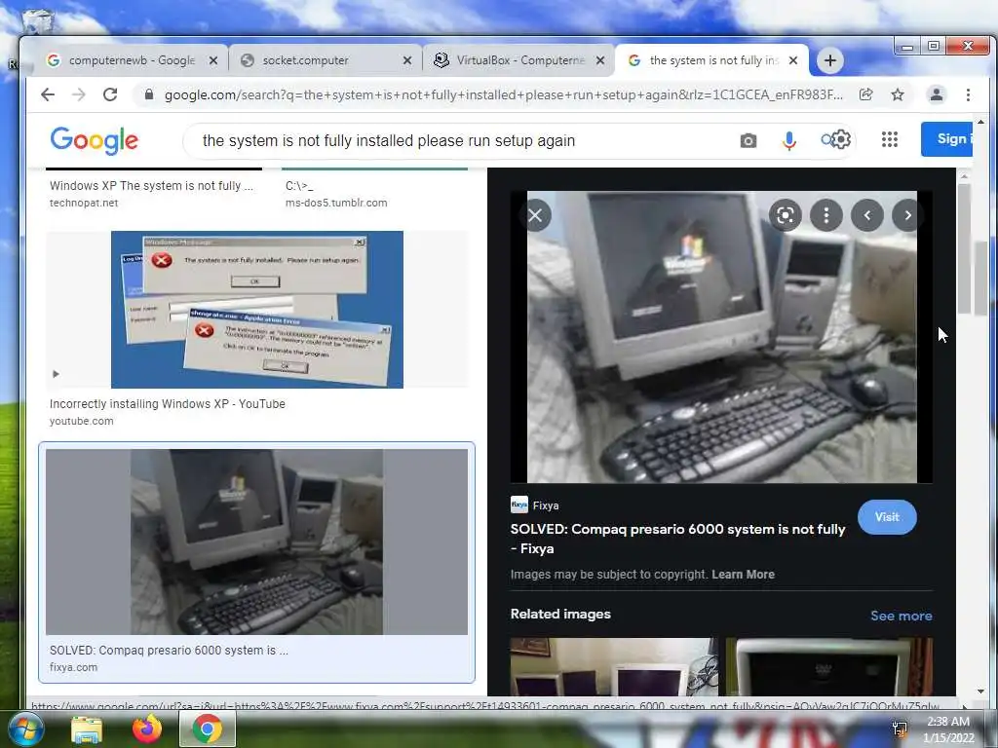The width and height of the screenshot is (998, 748).
Task: Start voice search with the microphone
Action: [x=789, y=140]
